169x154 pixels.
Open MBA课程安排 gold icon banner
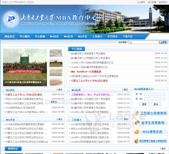(x=150, y=132)
